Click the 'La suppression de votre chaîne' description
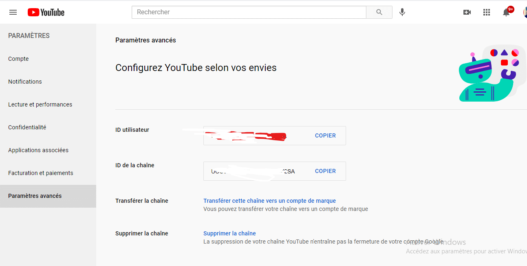This screenshot has height=266, width=527. click(323, 242)
